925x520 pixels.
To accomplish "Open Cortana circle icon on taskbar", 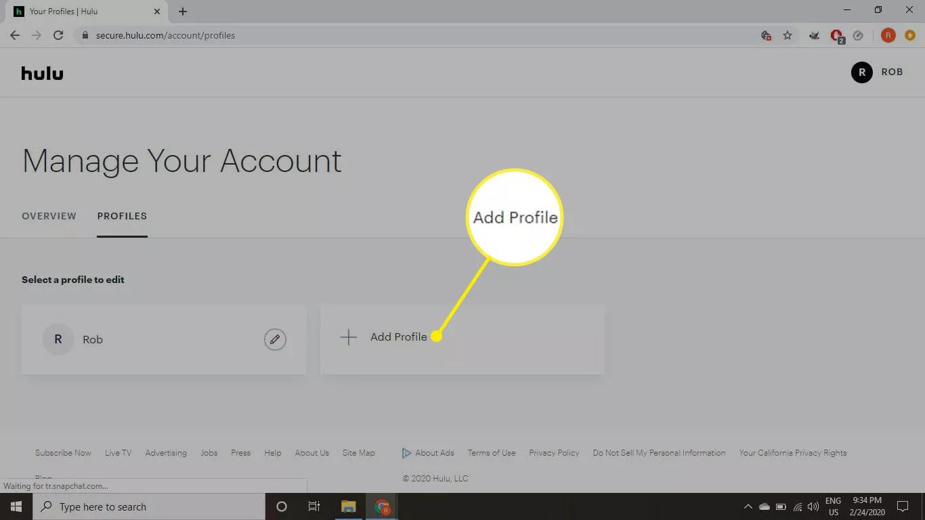I will [282, 506].
